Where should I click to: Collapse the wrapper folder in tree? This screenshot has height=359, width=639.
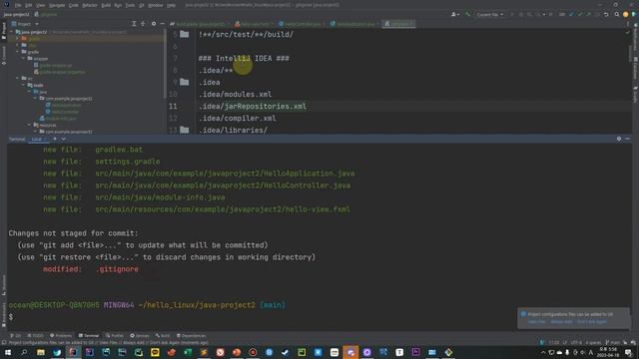pyautogui.click(x=23, y=59)
